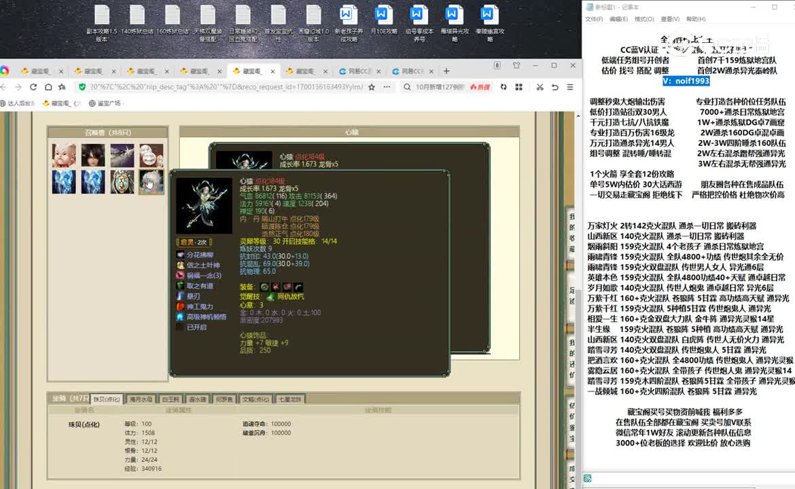
Task: Open Notepad 帮助(H) menu
Action: pyautogui.click(x=696, y=19)
